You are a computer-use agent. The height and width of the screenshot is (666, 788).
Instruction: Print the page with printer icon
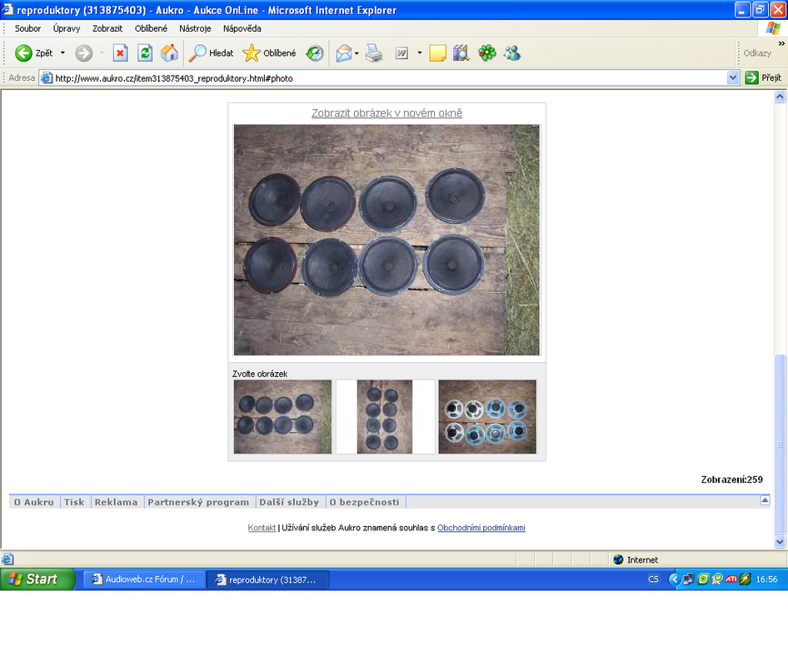tap(373, 52)
